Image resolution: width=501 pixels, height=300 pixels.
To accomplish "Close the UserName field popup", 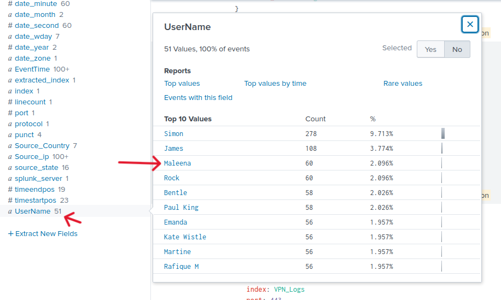I will pyautogui.click(x=470, y=25).
